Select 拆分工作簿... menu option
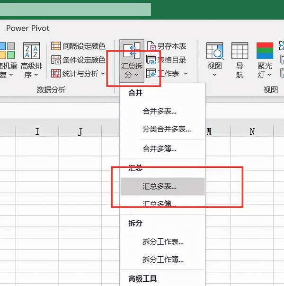Viewport: 284px width, 286px height. pos(163,259)
